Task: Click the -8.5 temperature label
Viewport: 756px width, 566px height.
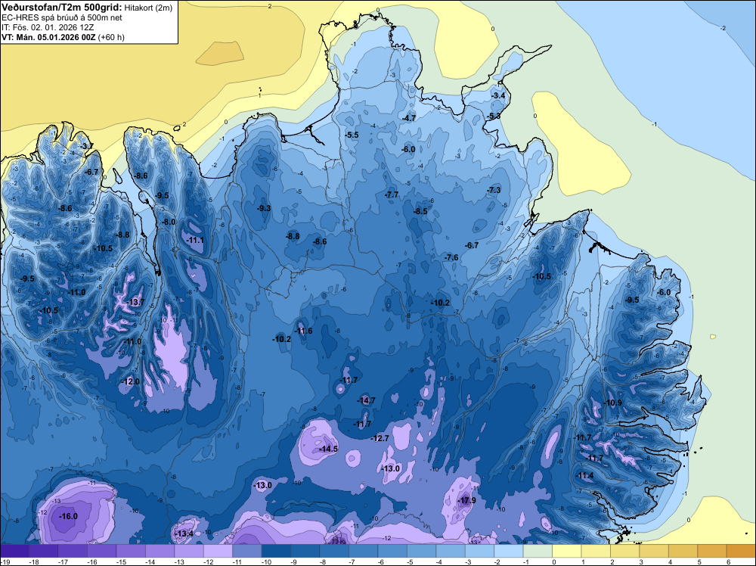Action: pos(420,211)
